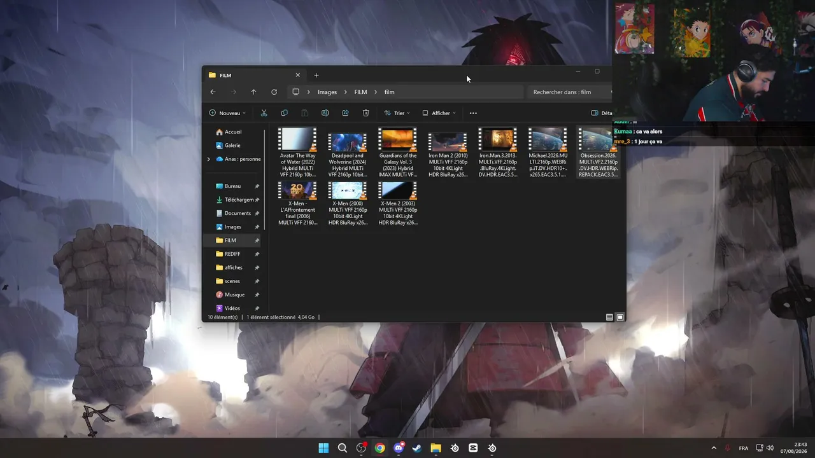The width and height of the screenshot is (815, 458).
Task: Open Steam from the taskbar
Action: click(x=417, y=448)
